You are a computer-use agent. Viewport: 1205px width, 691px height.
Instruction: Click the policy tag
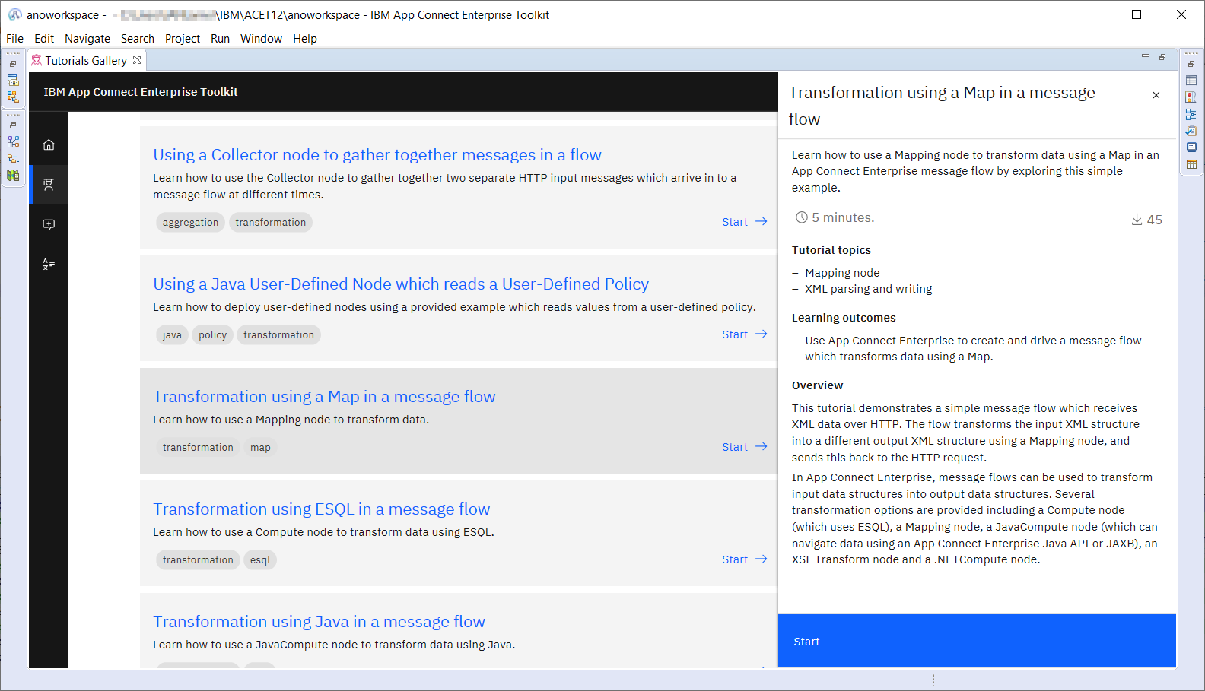(212, 335)
